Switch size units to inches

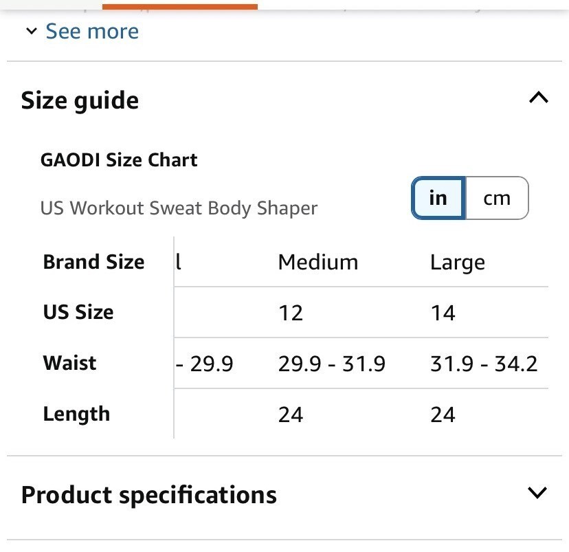(x=438, y=198)
